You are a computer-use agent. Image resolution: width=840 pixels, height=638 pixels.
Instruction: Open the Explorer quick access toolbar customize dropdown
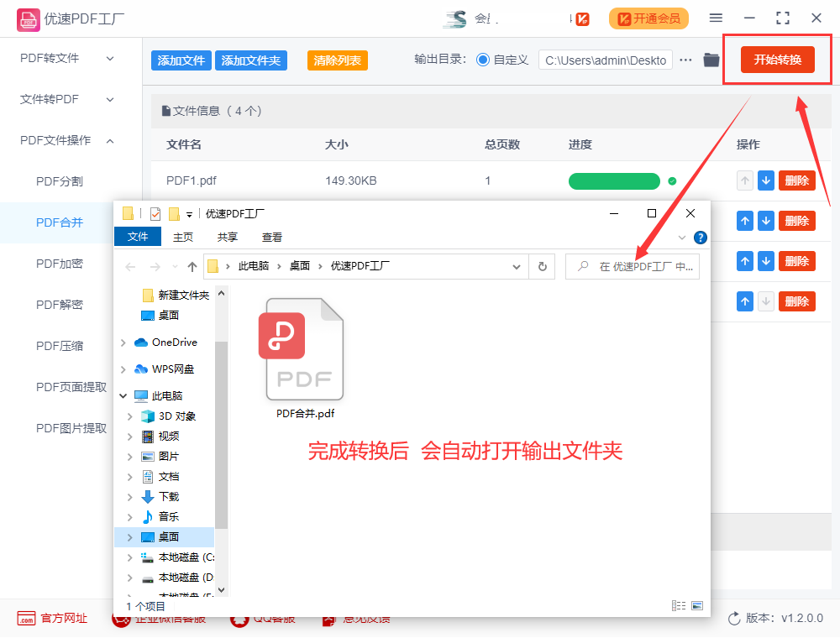(x=189, y=215)
